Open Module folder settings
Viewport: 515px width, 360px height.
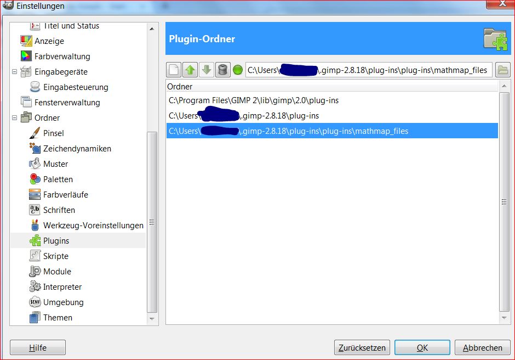[x=57, y=272]
